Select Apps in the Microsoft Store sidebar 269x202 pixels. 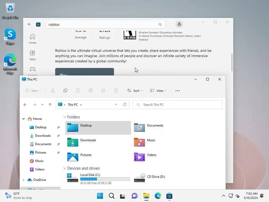32,55
